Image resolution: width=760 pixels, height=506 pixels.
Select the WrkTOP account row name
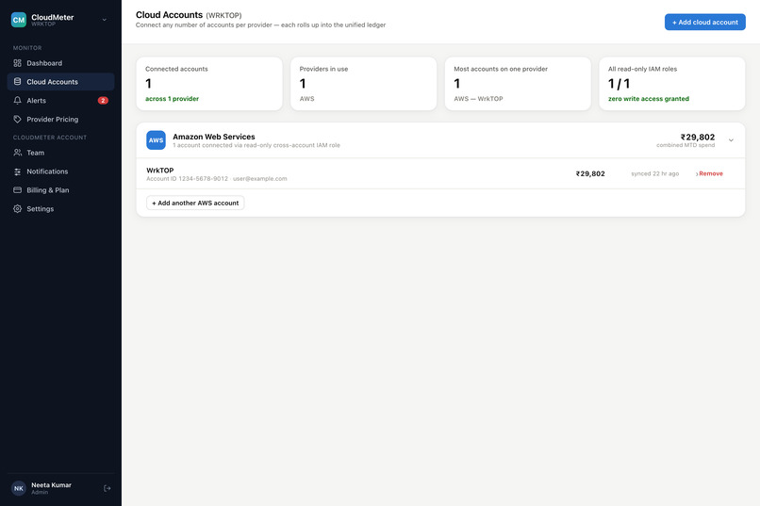160,171
